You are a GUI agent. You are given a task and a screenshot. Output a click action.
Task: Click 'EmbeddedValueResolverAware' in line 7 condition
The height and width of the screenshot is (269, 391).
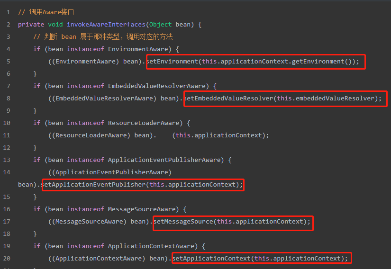click(x=156, y=86)
